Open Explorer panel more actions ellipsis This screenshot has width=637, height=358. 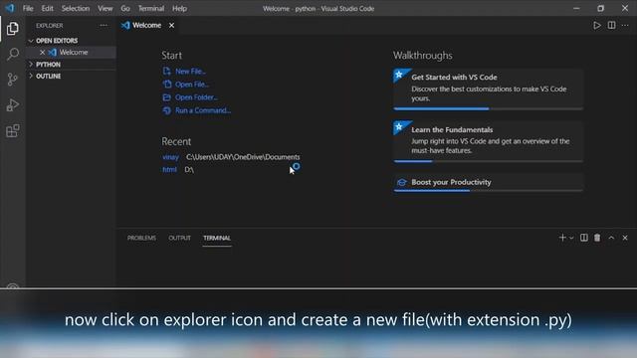[104, 25]
